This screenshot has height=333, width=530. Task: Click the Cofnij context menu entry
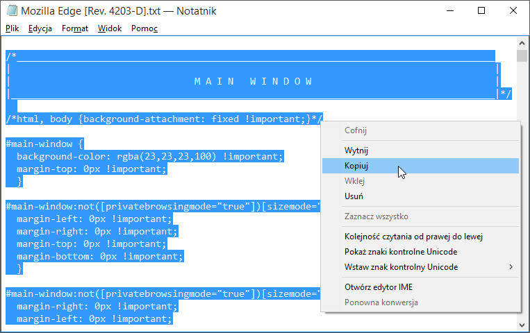pos(420,130)
